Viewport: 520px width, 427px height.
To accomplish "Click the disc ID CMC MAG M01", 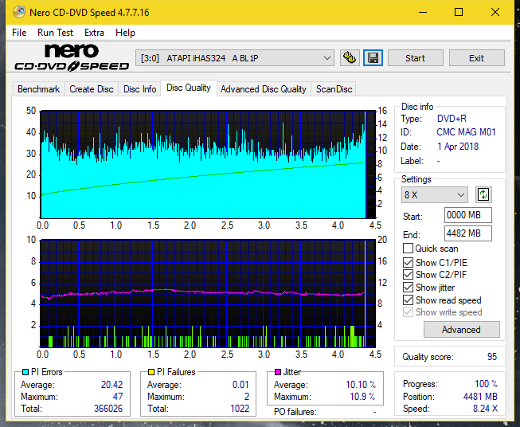I will (x=466, y=132).
